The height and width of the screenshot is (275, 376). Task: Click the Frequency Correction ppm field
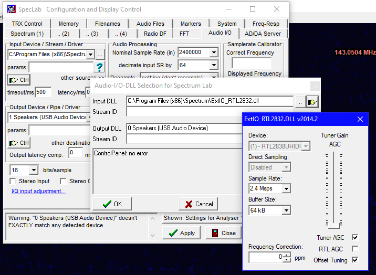click(x=266, y=257)
